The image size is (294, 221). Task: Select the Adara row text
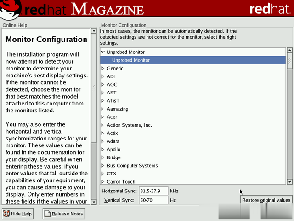click(x=113, y=141)
